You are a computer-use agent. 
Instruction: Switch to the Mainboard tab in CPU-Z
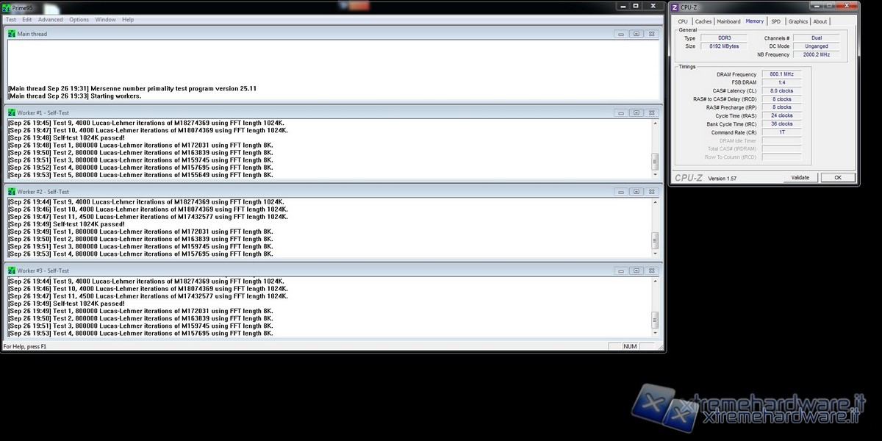728,21
